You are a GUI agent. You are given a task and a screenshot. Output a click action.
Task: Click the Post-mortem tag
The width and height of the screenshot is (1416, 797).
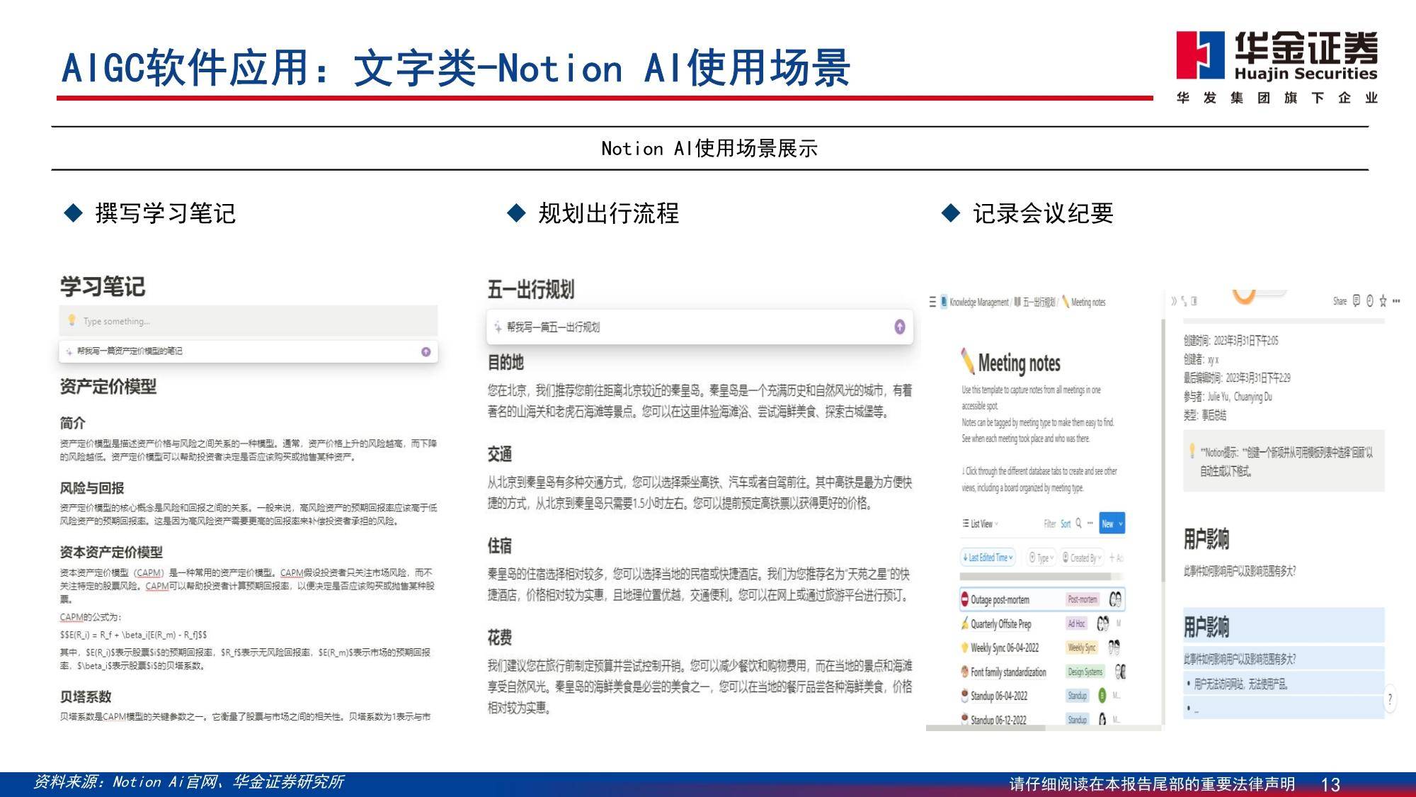click(1083, 599)
